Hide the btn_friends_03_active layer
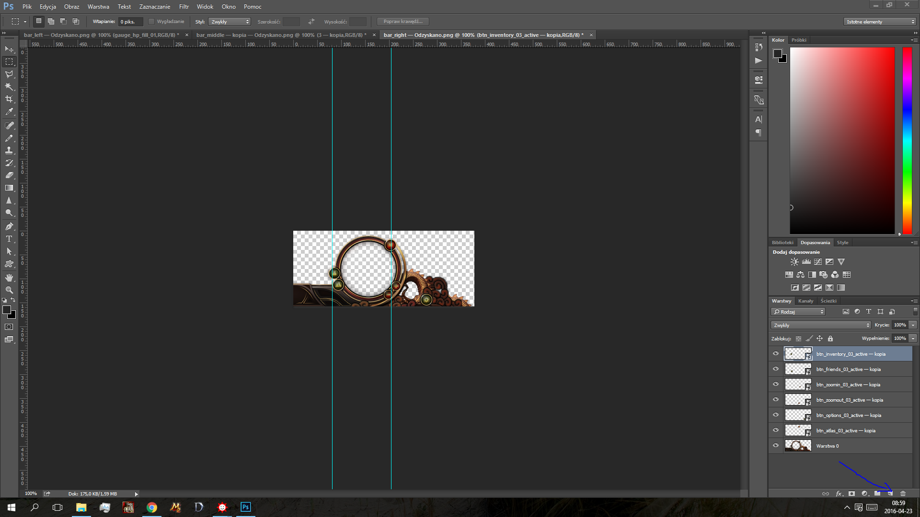 776,369
